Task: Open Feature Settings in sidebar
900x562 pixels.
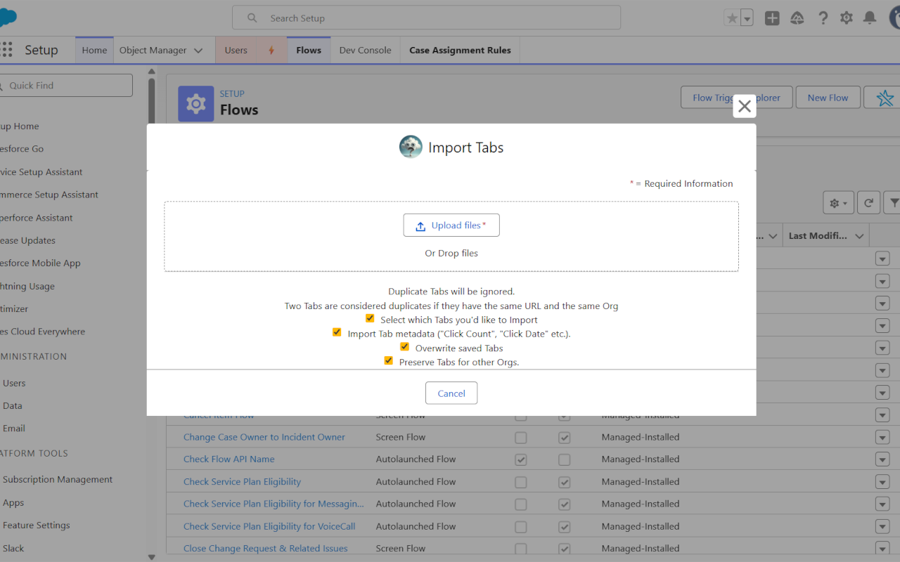Action: click(37, 525)
